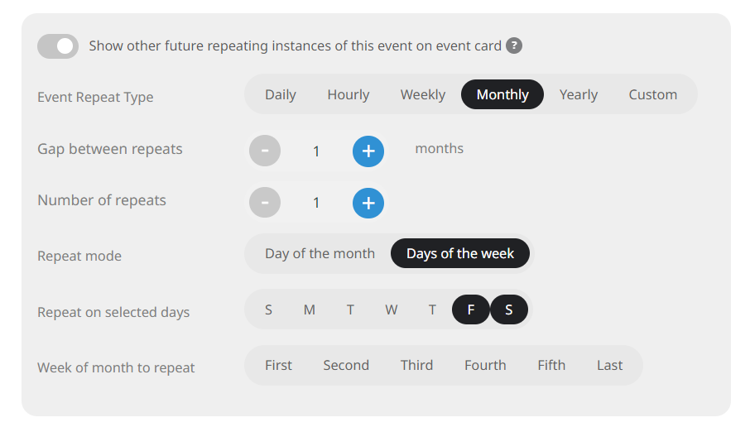Select Wednesday in repeat days
Image resolution: width=750 pixels, height=427 pixels.
point(392,309)
